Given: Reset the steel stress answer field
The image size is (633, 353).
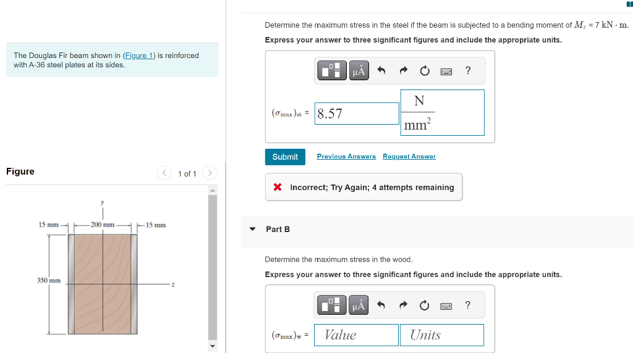Looking at the screenshot, I should tap(425, 71).
